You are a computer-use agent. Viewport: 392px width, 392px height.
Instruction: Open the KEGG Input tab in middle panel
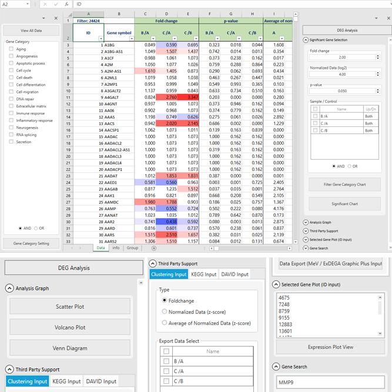203,274
